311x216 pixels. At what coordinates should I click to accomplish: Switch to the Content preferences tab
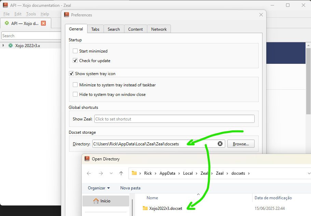[135, 29]
